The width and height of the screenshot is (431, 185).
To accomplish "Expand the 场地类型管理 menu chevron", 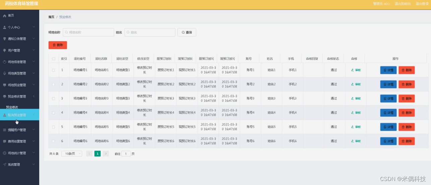I will [34, 73].
